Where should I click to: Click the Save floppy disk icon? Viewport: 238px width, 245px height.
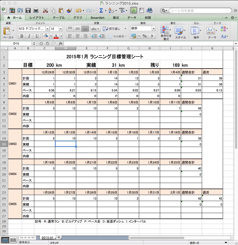28,11
